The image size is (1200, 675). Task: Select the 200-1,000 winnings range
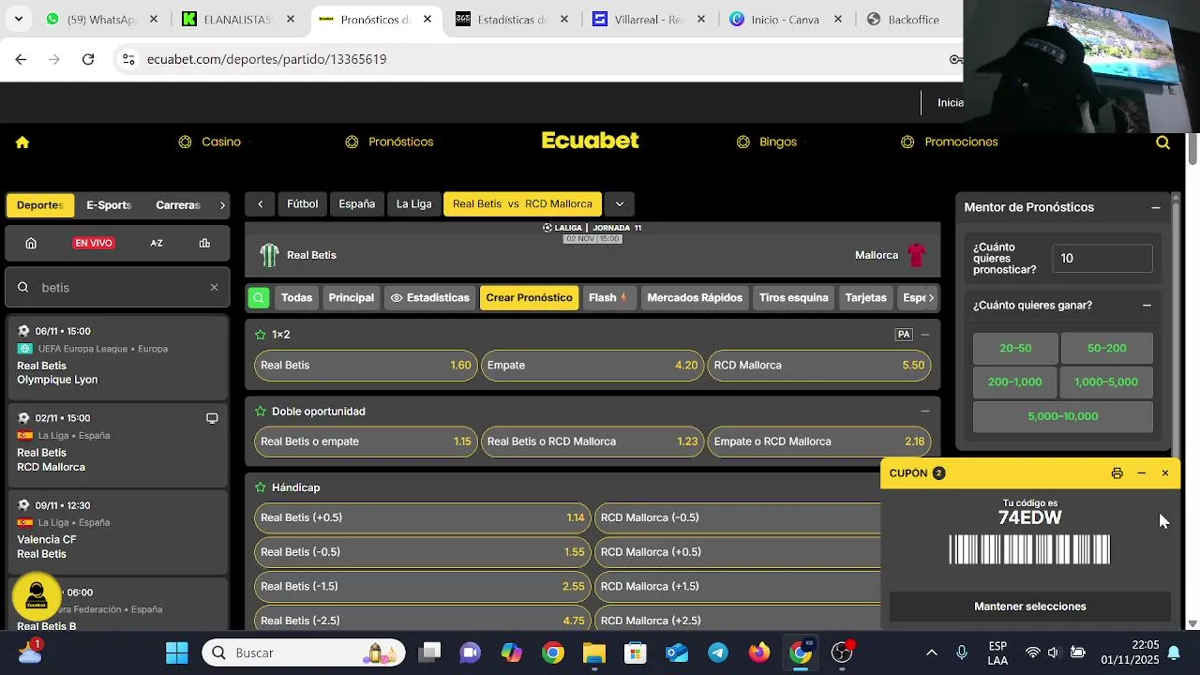coord(1015,382)
